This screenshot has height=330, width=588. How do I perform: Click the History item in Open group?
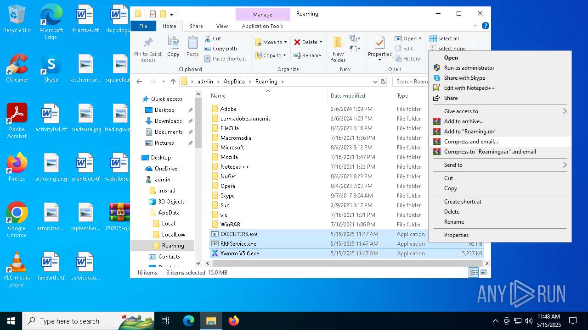point(407,59)
